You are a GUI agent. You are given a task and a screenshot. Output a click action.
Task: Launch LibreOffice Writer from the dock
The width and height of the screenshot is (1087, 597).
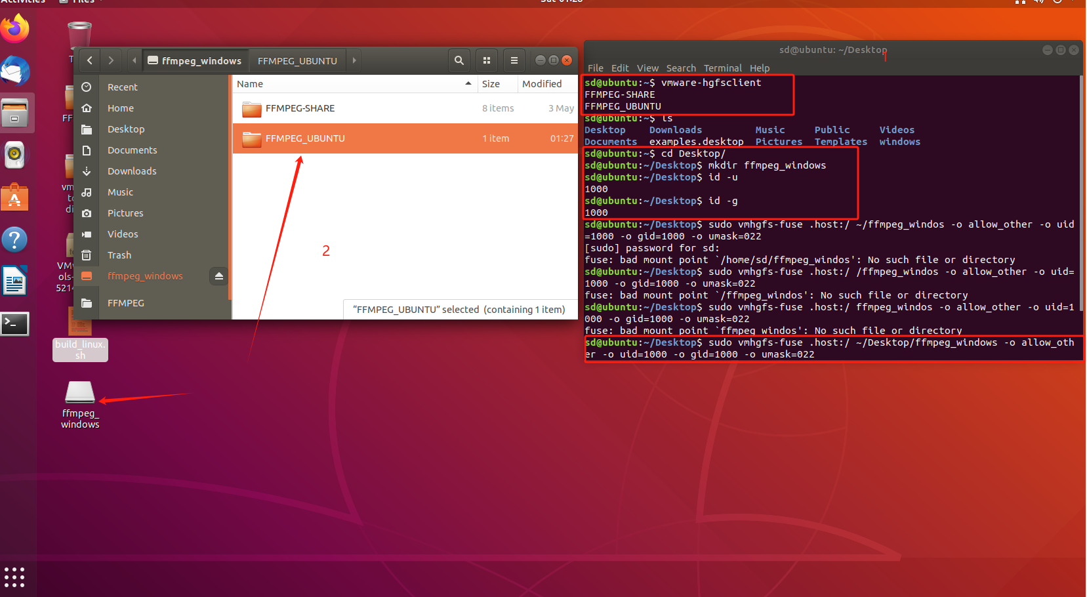click(x=15, y=281)
